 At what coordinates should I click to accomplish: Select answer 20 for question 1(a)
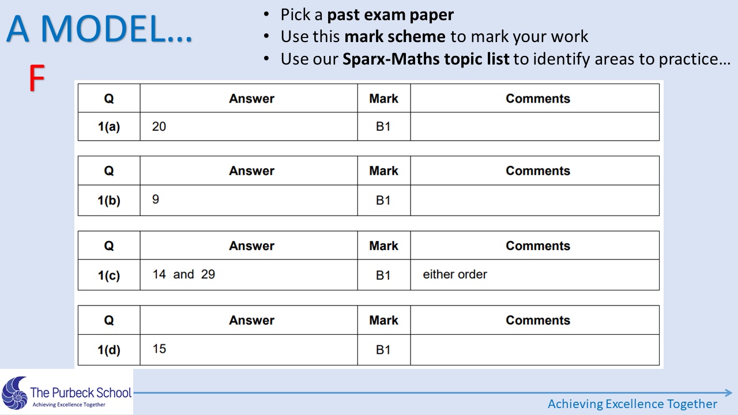(159, 126)
